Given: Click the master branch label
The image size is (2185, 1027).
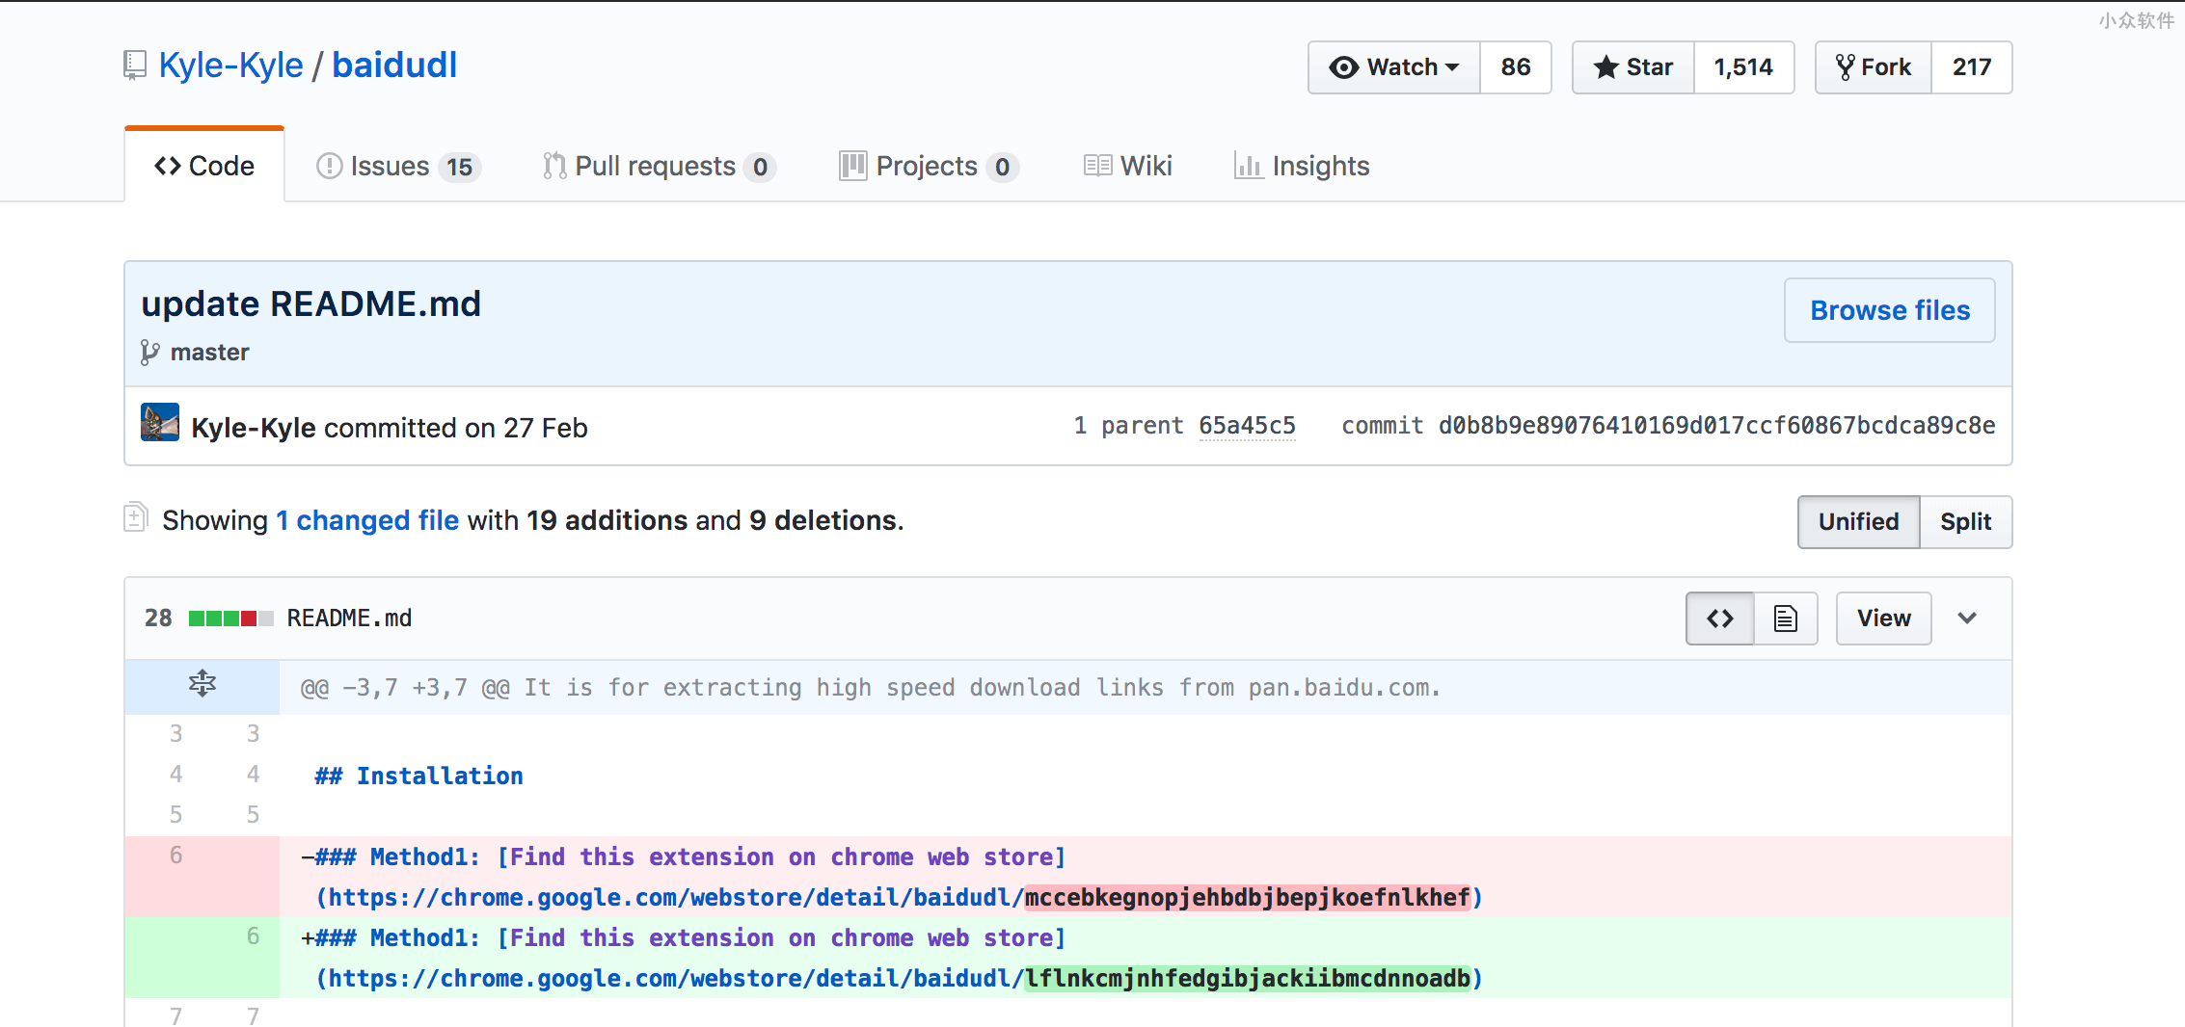Looking at the screenshot, I should tap(209, 353).
